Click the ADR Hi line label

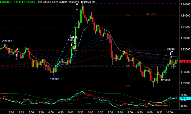coord(151,14)
